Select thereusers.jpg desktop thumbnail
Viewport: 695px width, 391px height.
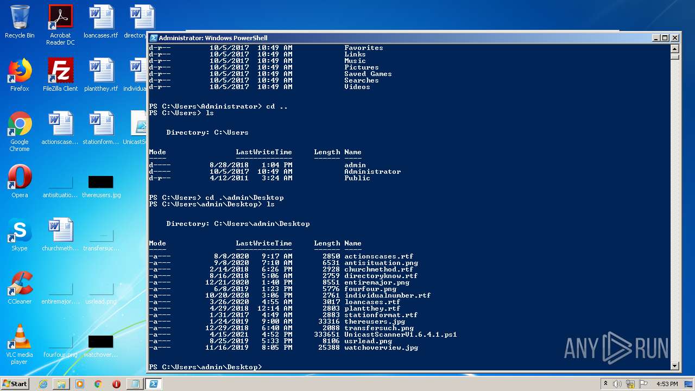point(101,186)
